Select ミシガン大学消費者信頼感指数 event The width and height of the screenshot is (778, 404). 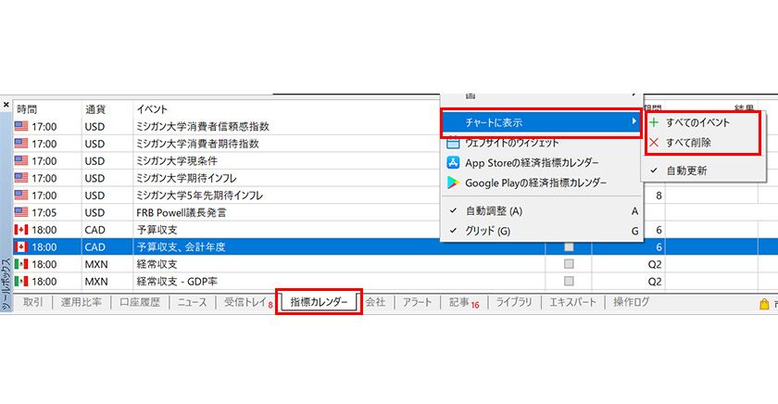[x=203, y=126]
